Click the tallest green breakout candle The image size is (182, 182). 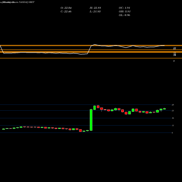(x=91, y=120)
